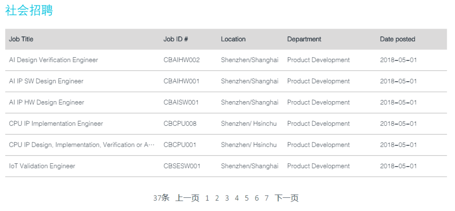
Task: Go to page 3 of results
Action: pyautogui.click(x=227, y=198)
